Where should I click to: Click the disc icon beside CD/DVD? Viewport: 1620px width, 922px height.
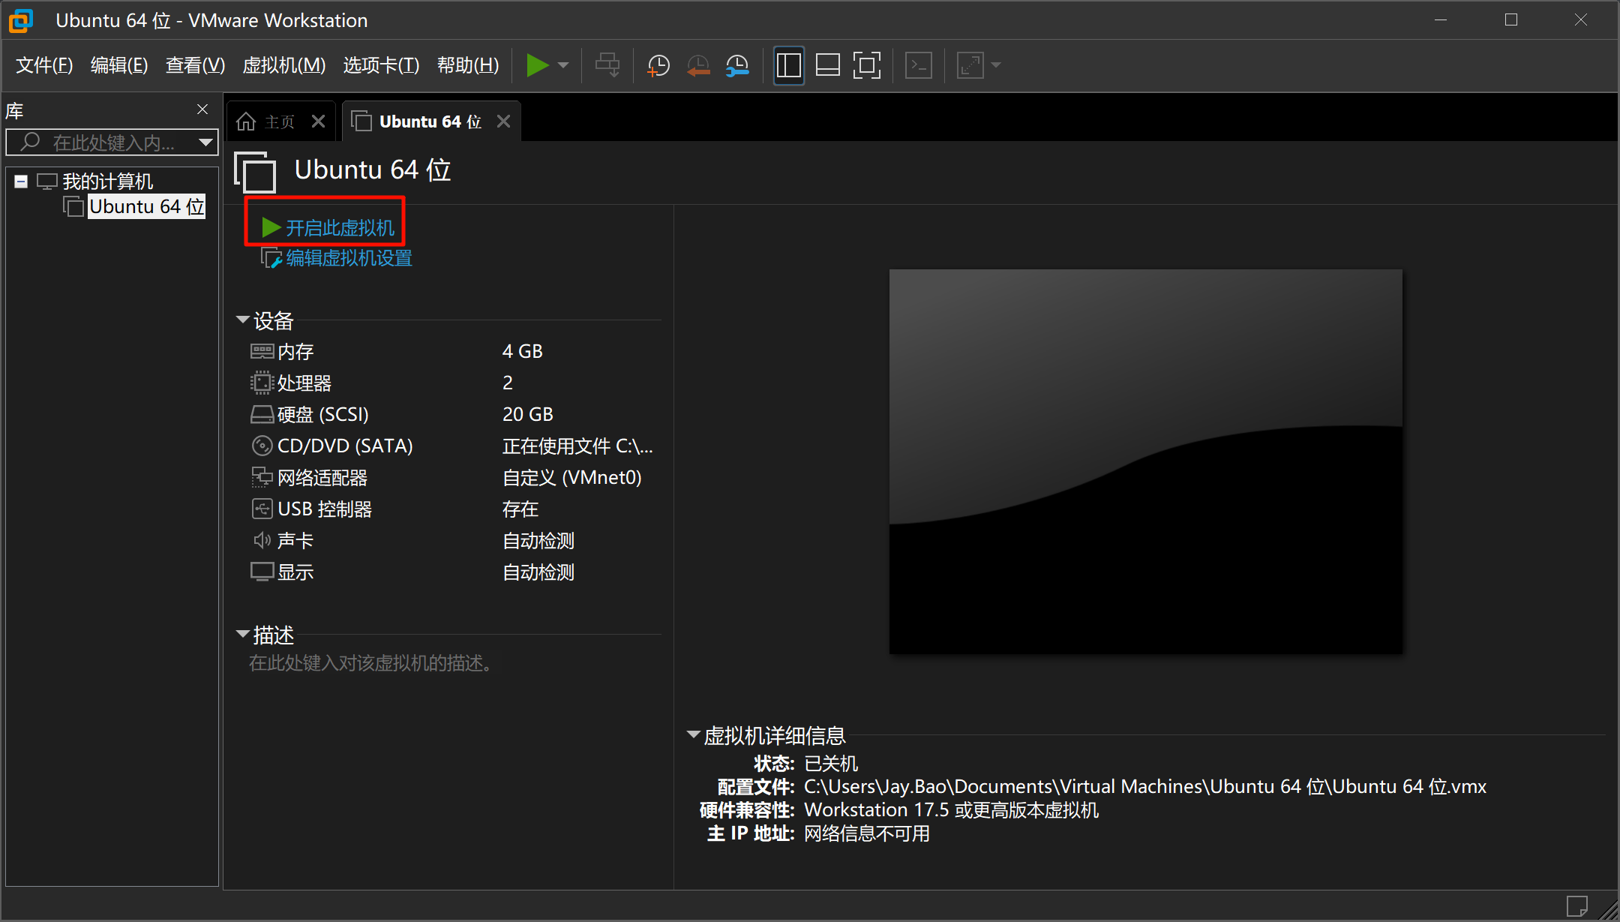pyautogui.click(x=262, y=446)
